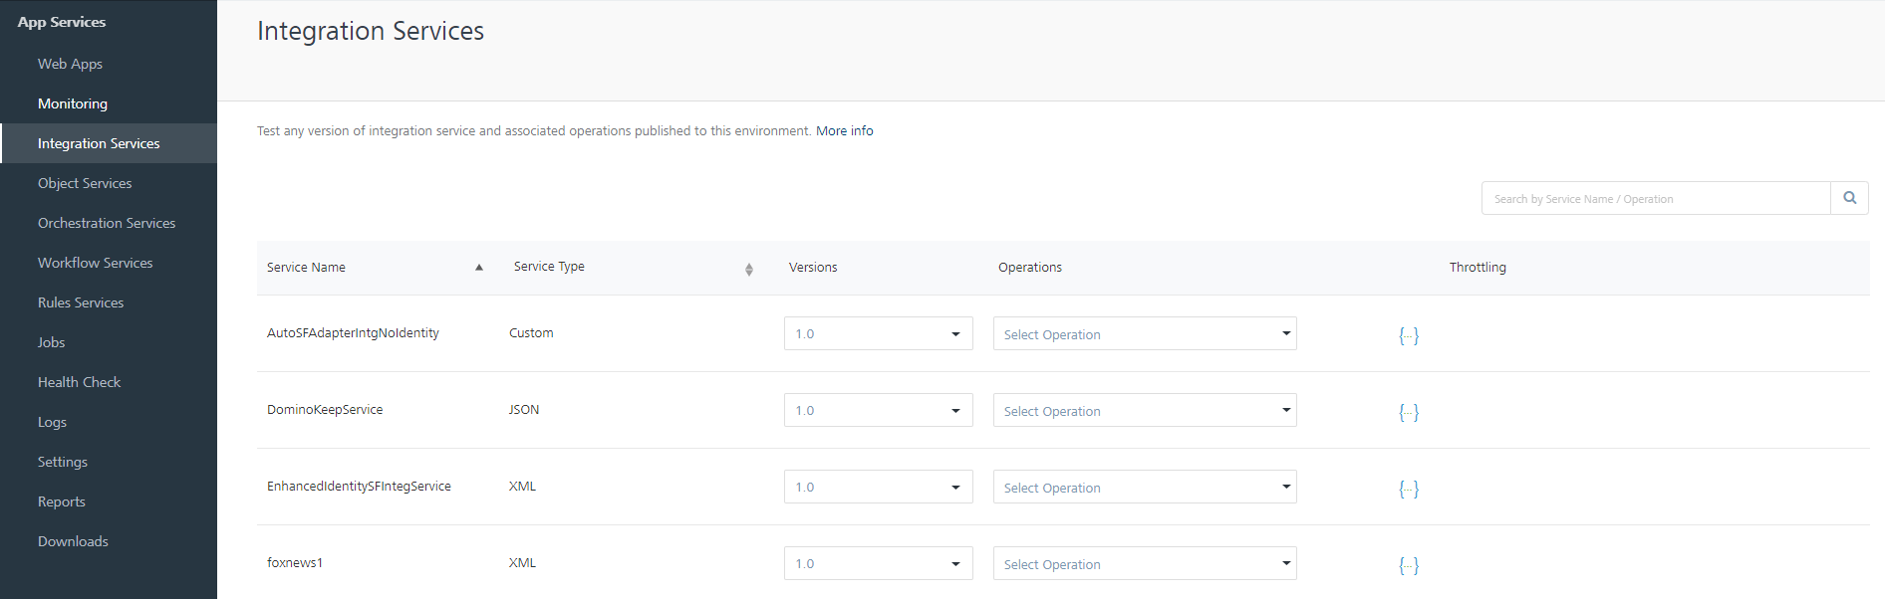This screenshot has height=599, width=1885.
Task: Go to Object Services in sidebar
Action: (85, 183)
